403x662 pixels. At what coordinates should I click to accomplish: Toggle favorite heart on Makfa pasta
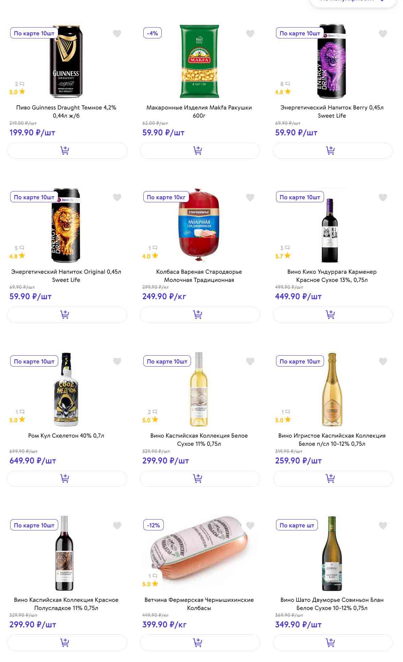tap(250, 34)
